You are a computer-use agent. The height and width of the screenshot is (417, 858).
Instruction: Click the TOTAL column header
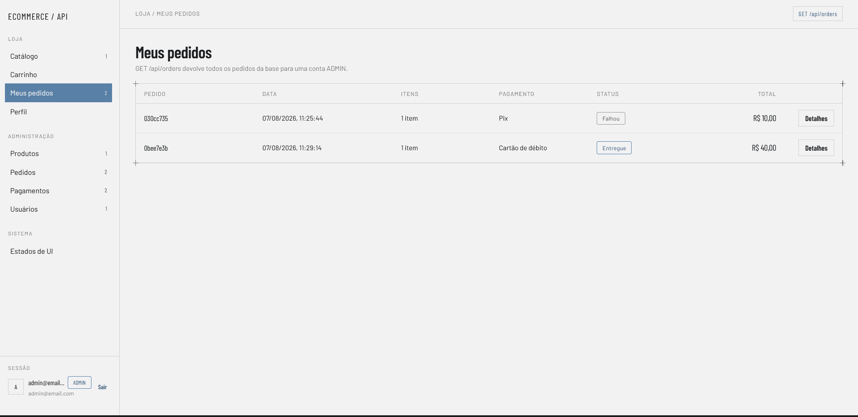[x=767, y=94]
